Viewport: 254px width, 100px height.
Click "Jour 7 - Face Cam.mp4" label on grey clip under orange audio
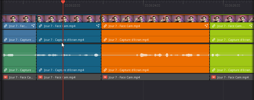tap(124, 77)
